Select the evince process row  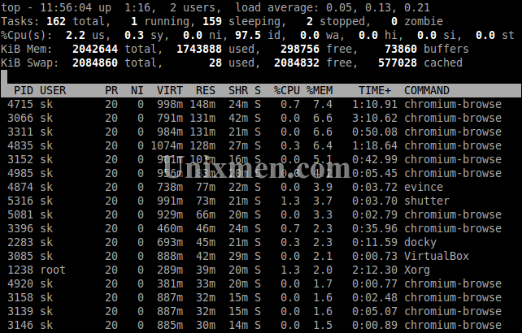(x=261, y=187)
